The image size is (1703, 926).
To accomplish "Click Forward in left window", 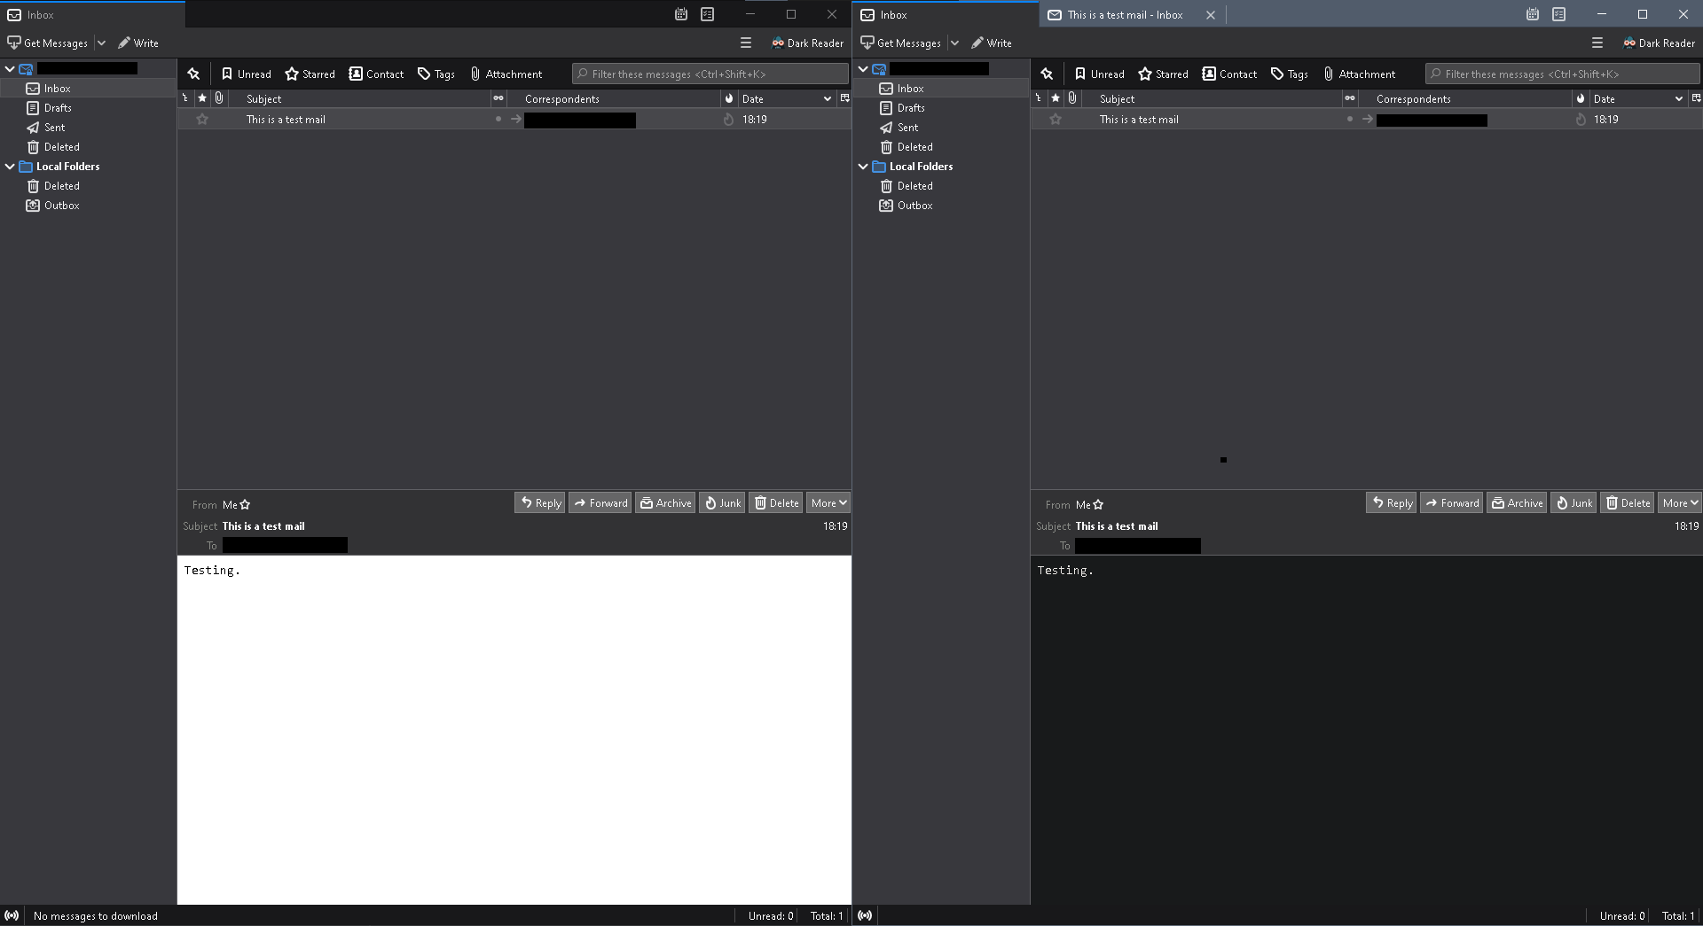I will (600, 502).
